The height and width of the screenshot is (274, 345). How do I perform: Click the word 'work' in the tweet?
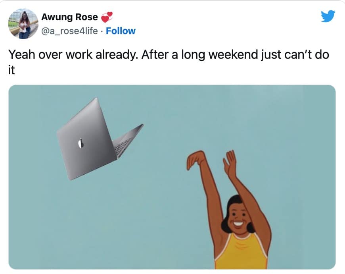[x=79, y=54]
